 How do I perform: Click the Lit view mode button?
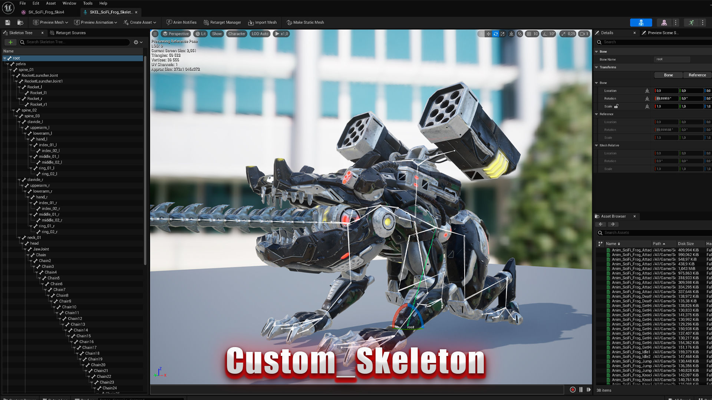tap(201, 34)
